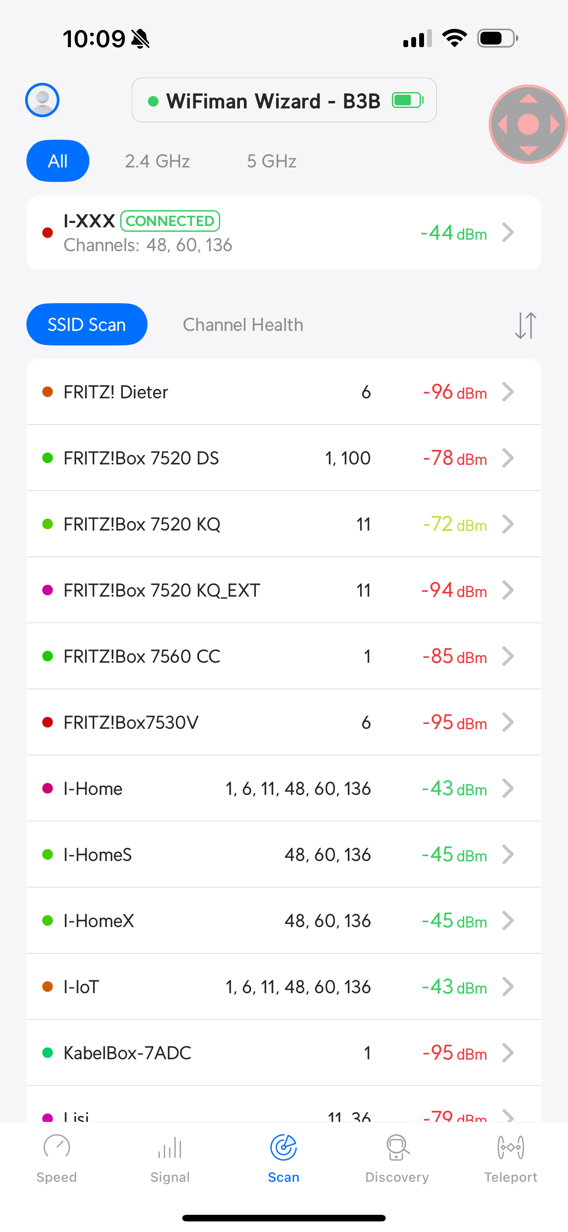Viewport: 568px width, 1232px height.
Task: Switch to the 2.4 GHz band filter
Action: pyautogui.click(x=157, y=161)
